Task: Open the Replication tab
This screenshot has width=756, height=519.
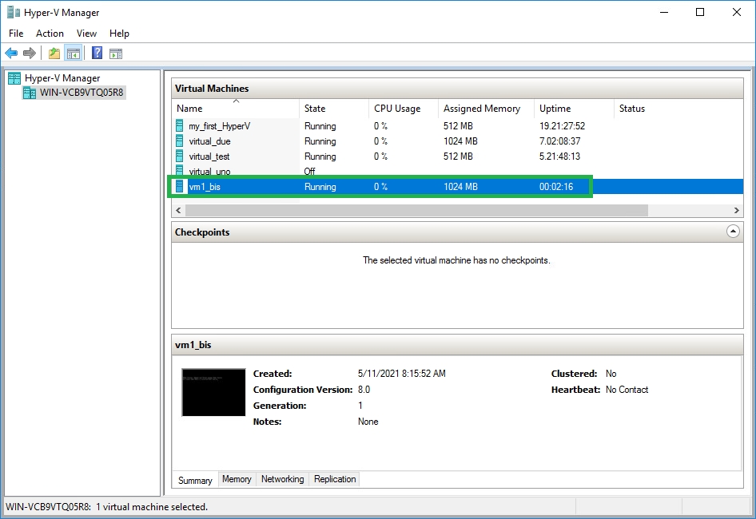Action: pyautogui.click(x=335, y=479)
